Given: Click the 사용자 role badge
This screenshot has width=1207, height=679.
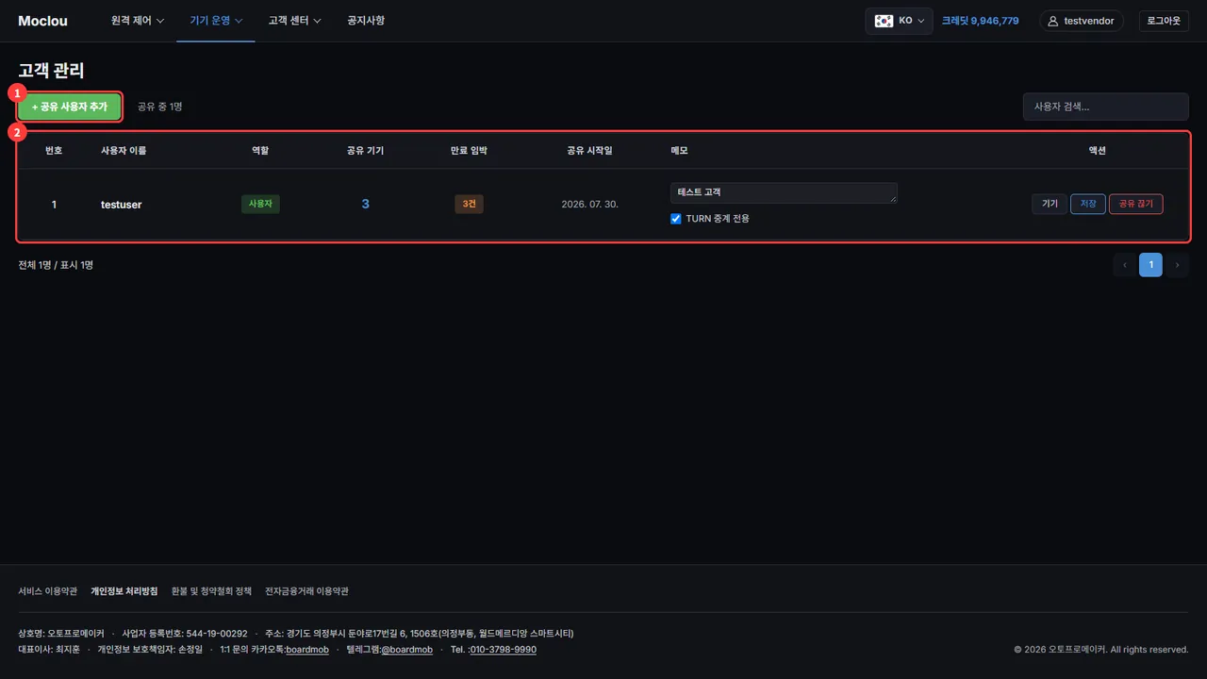Looking at the screenshot, I should (260, 204).
